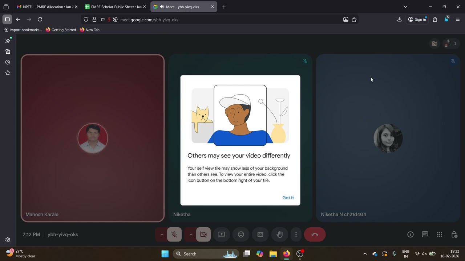Open the Copilot taskbar icon
The height and width of the screenshot is (261, 465).
pos(260,254)
